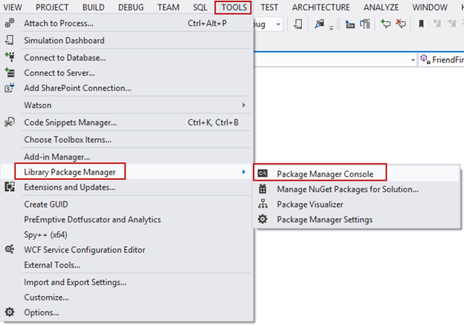Click the Package Manager Console icon

tap(262, 173)
